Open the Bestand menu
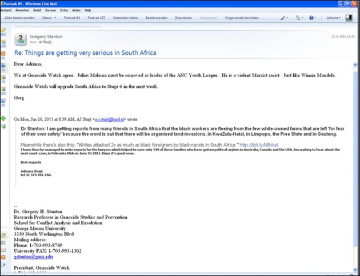The image size is (360, 276). point(6,10)
